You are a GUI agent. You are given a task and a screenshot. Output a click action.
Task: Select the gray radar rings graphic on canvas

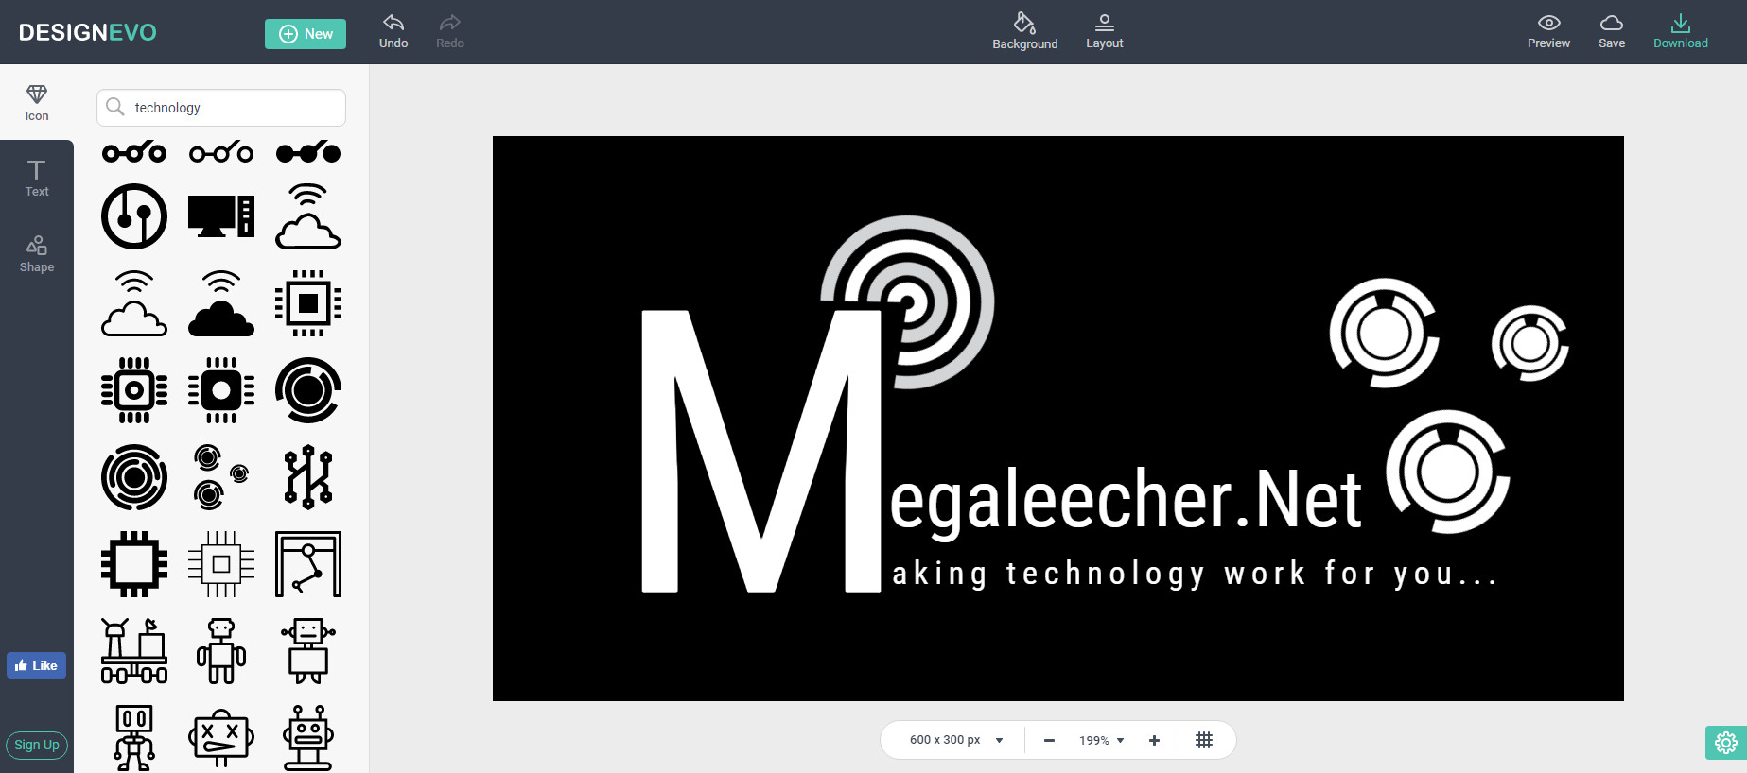coord(906,301)
